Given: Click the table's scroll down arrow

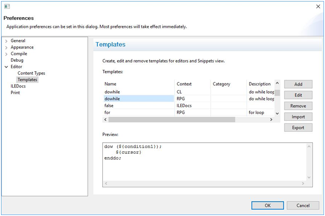Looking at the screenshot, I should 277,113.
